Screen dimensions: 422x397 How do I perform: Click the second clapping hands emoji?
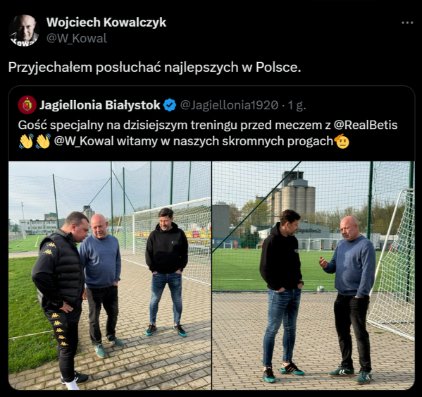43,141
